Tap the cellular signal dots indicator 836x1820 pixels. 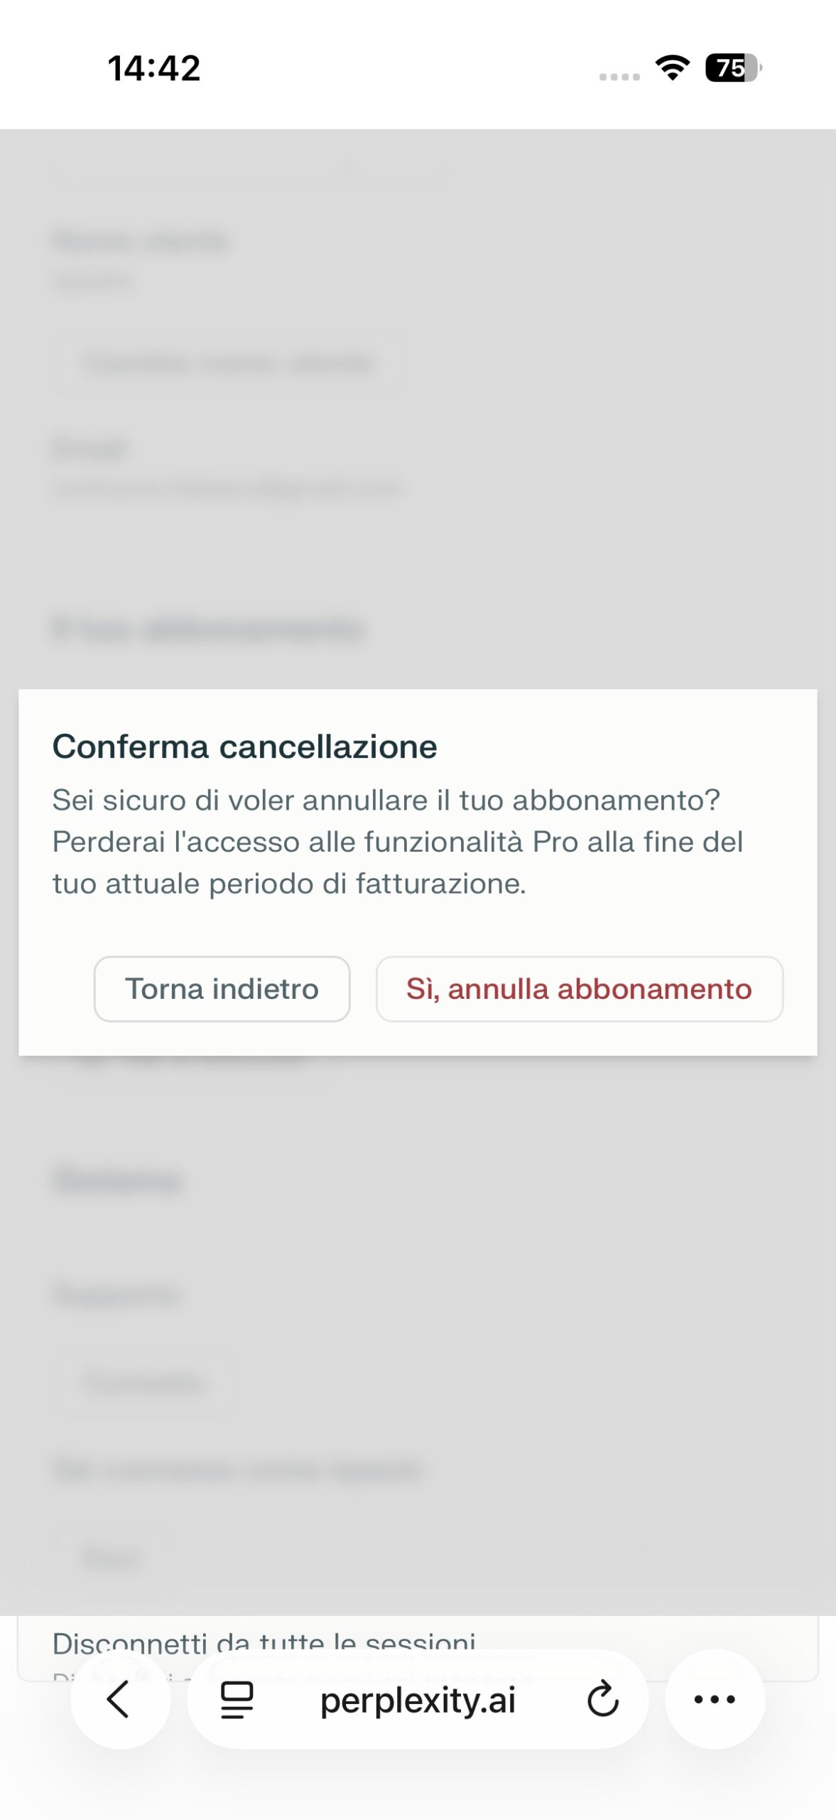pos(619,77)
